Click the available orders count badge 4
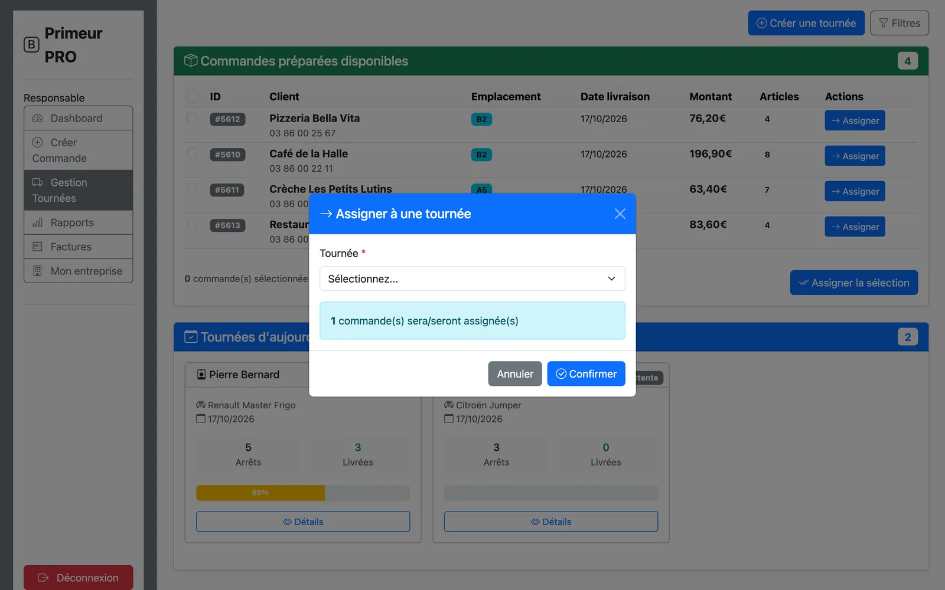 pos(908,61)
